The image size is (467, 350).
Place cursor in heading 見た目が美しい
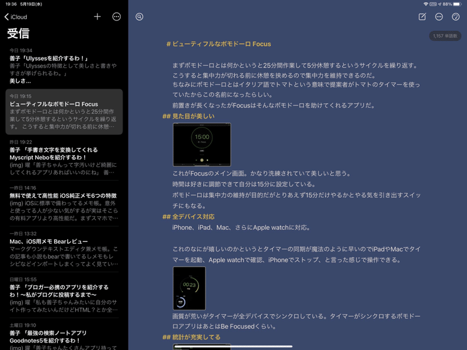(193, 116)
